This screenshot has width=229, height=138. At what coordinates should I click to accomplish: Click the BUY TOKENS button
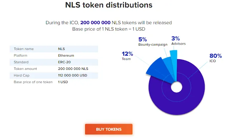(109, 129)
